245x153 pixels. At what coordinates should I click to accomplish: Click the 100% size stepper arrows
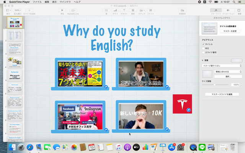(x=241, y=85)
